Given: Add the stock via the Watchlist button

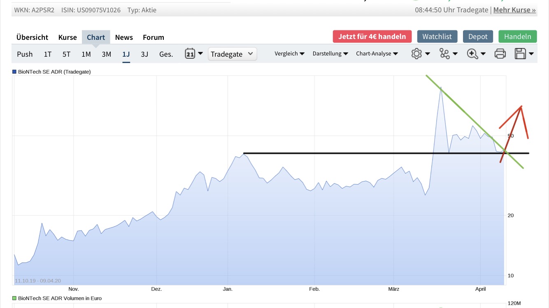Looking at the screenshot, I should click(x=437, y=37).
